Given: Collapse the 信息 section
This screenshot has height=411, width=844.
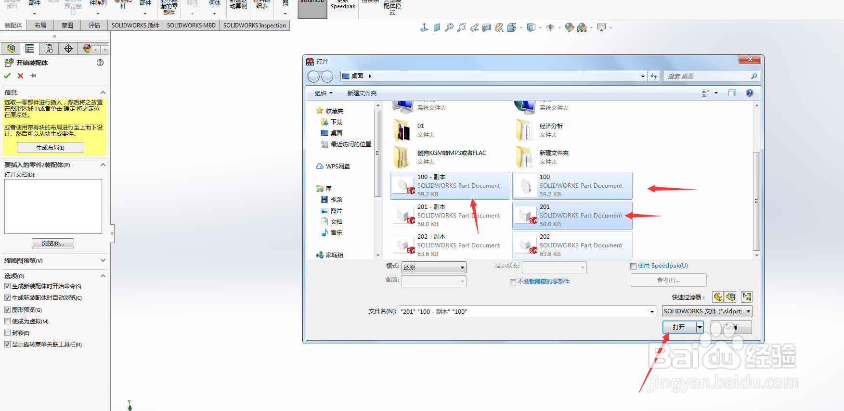Looking at the screenshot, I should [x=103, y=92].
